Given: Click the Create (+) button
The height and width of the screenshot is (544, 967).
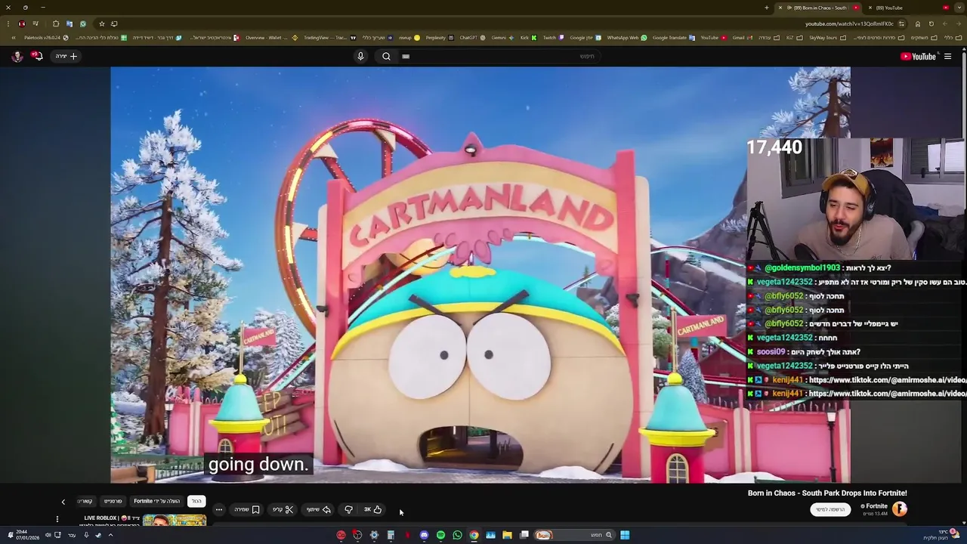Looking at the screenshot, I should click(66, 56).
